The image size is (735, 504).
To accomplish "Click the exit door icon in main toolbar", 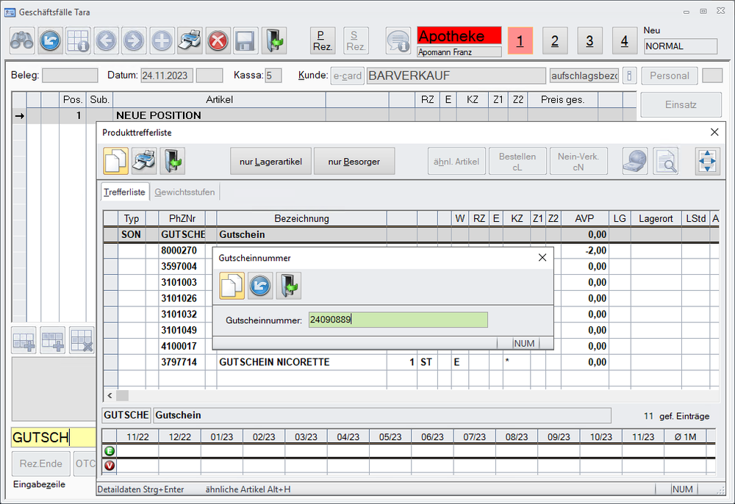I will click(x=274, y=40).
